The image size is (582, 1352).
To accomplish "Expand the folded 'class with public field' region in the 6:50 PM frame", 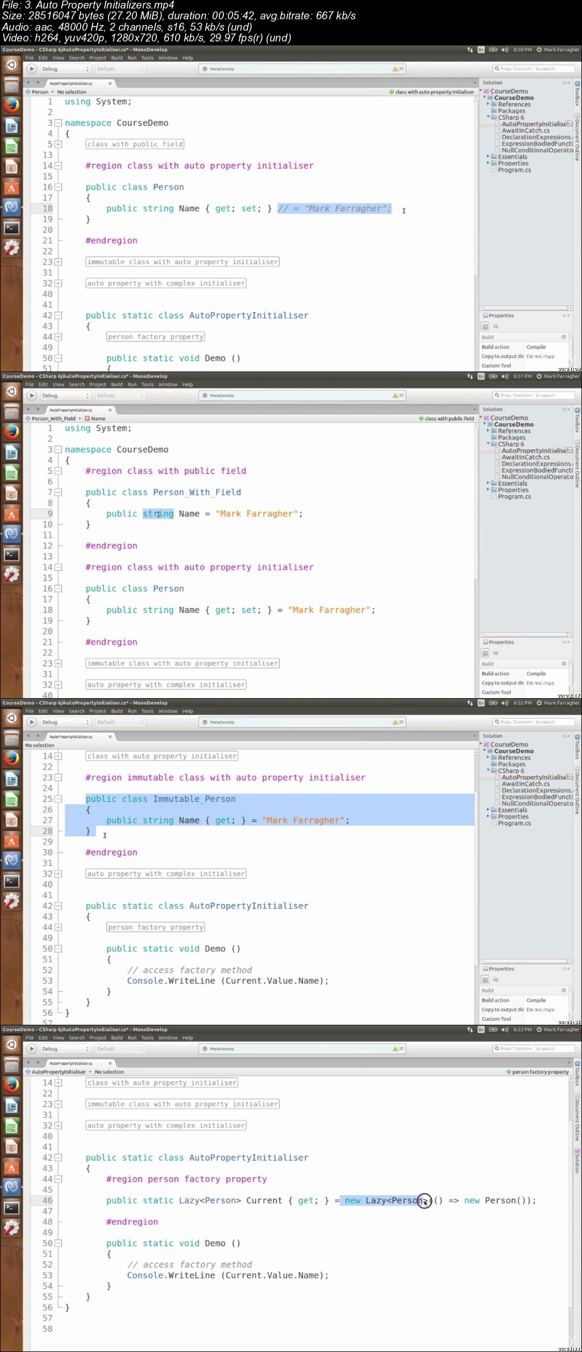I will [x=58, y=144].
